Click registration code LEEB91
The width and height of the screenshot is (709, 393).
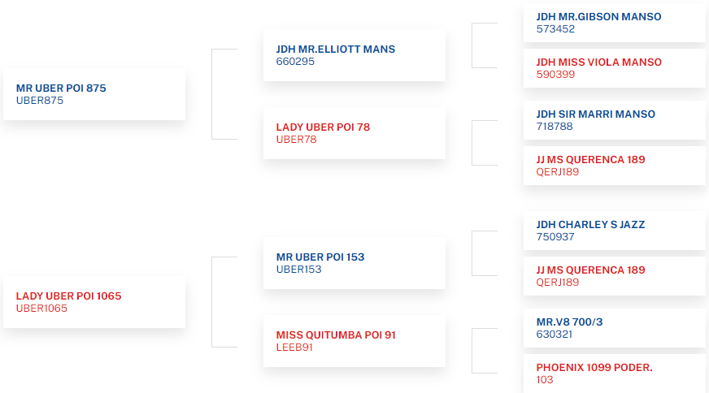[x=294, y=347]
